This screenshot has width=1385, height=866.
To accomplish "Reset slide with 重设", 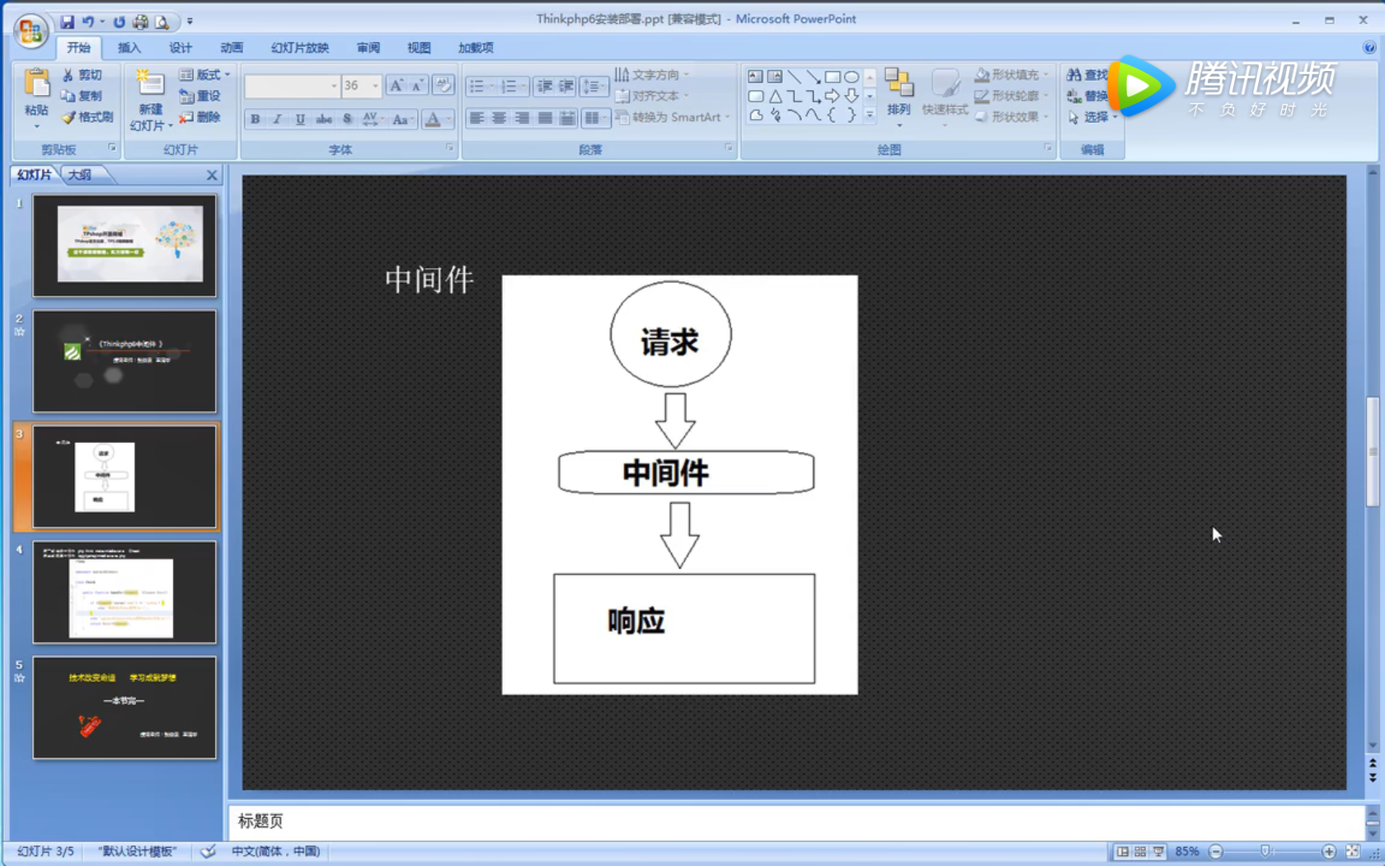I will click(x=200, y=96).
